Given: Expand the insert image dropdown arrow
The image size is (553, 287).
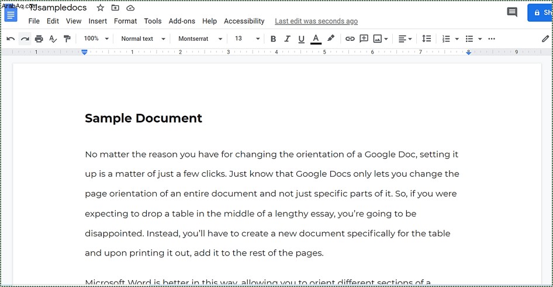Looking at the screenshot, I should pos(386,39).
